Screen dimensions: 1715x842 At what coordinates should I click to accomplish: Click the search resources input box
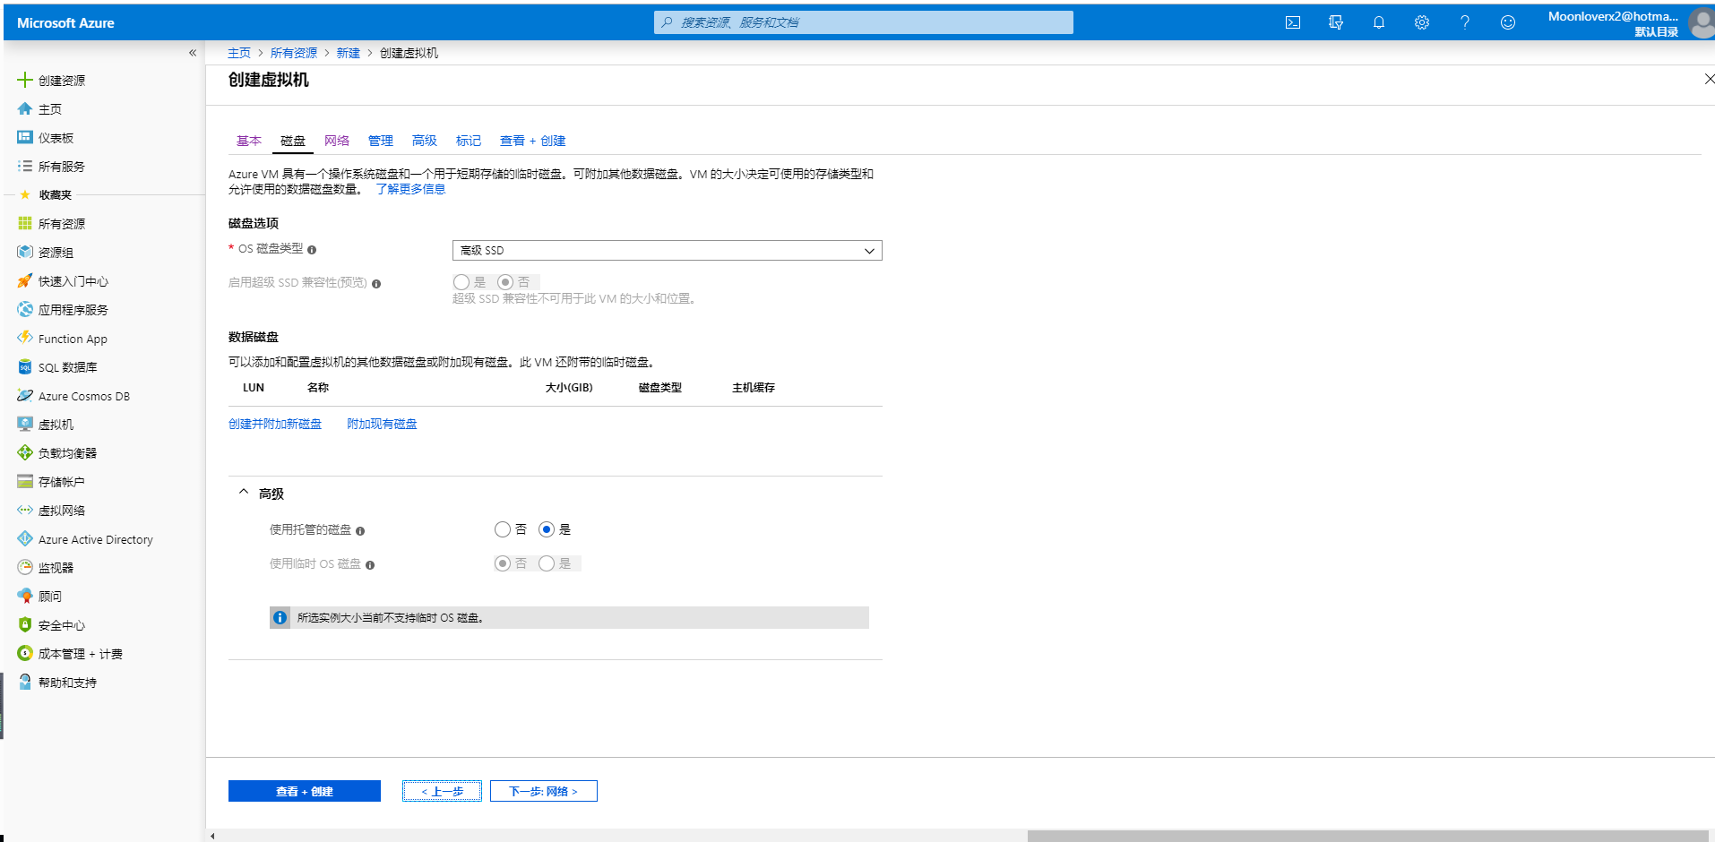[x=864, y=22]
